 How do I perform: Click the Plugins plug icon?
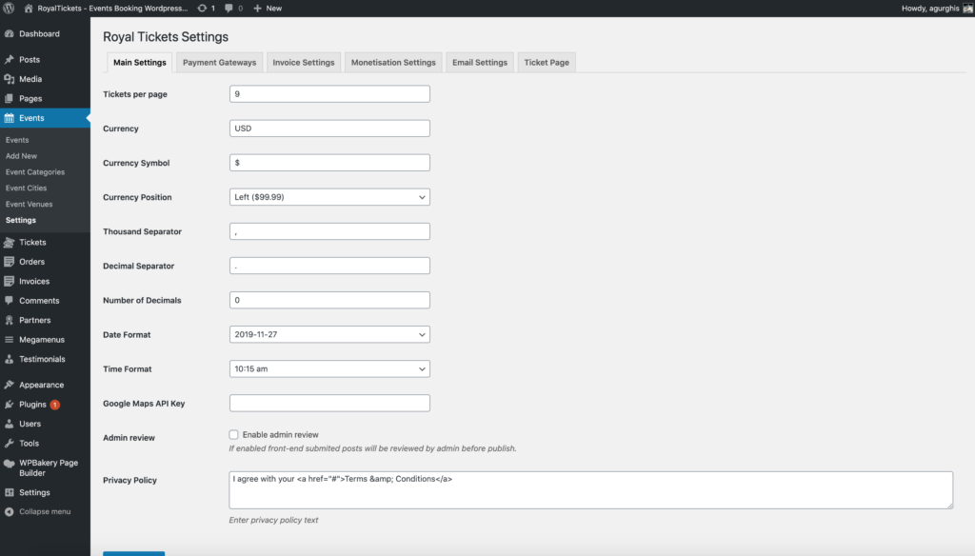[x=10, y=405]
